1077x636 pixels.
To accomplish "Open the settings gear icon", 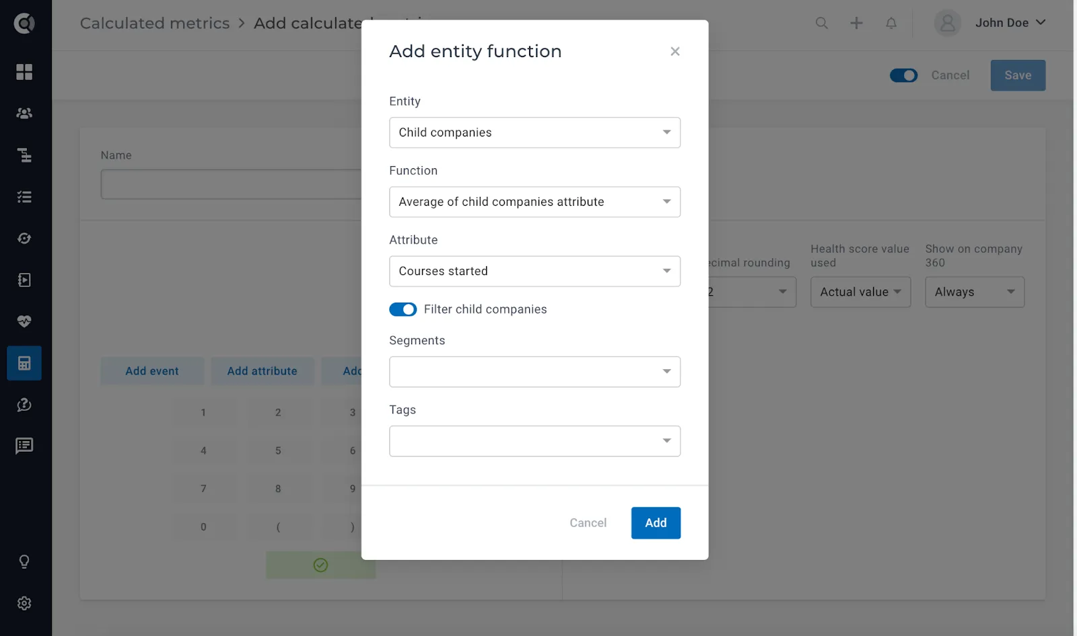I will 24,603.
